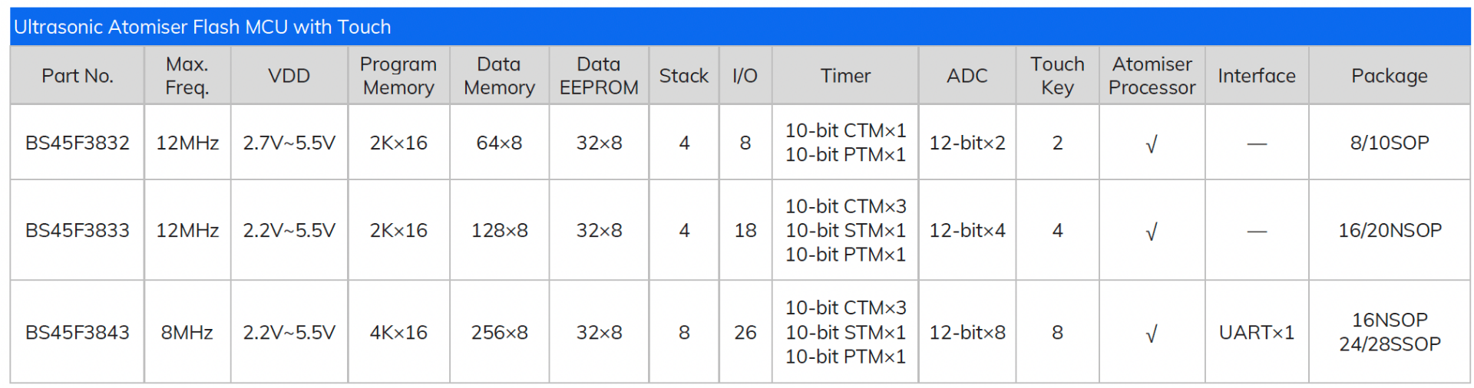Click the 8/10SOP package cell
This screenshot has width=1474, height=388.
[x=1390, y=143]
